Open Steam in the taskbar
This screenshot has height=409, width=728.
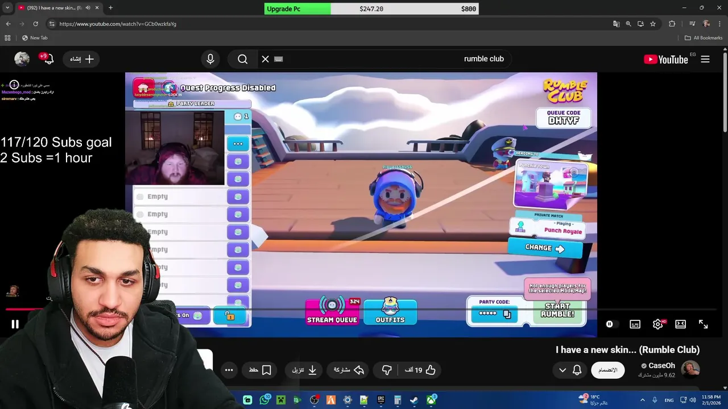415,400
